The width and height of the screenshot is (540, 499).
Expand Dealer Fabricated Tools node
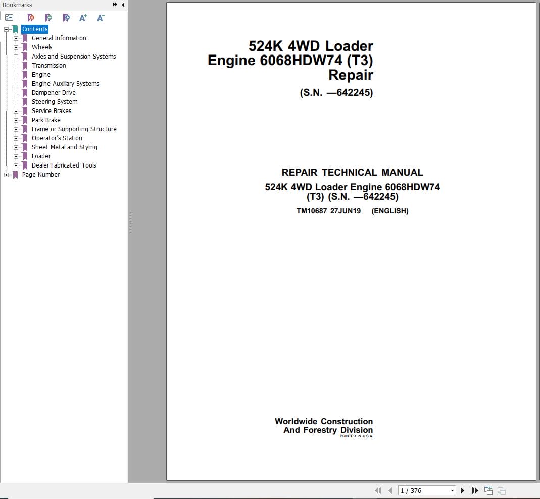pyautogui.click(x=16, y=166)
